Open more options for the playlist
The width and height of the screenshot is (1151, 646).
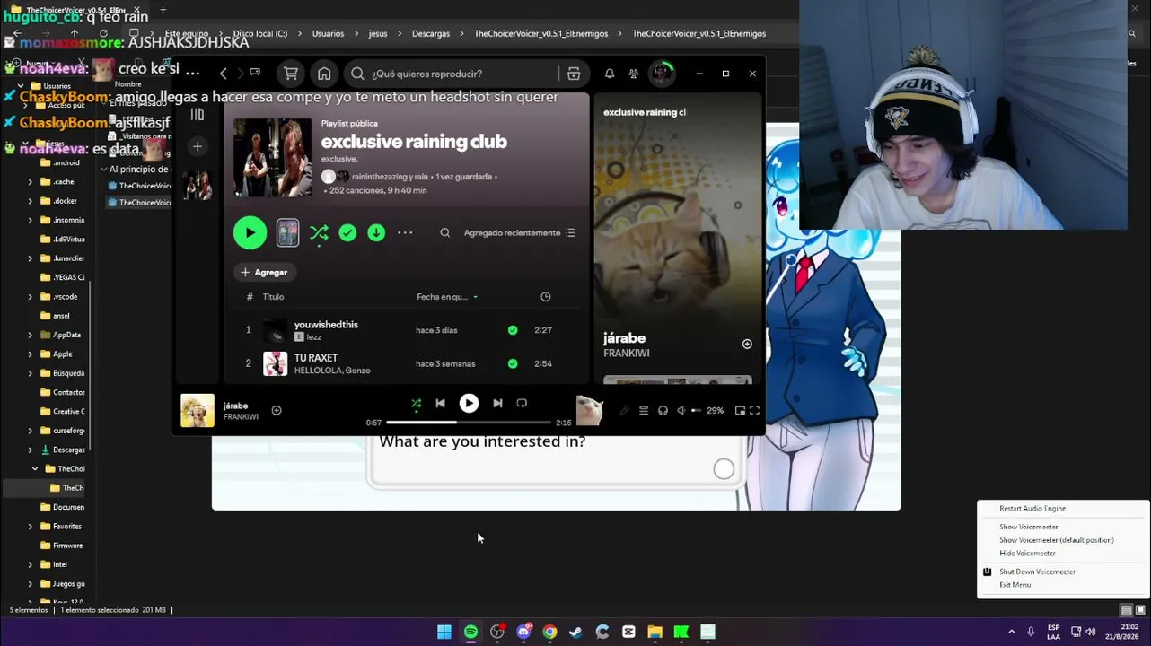tap(406, 233)
